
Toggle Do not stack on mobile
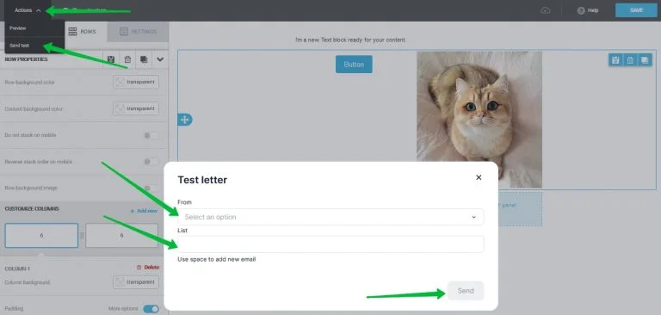tap(151, 135)
